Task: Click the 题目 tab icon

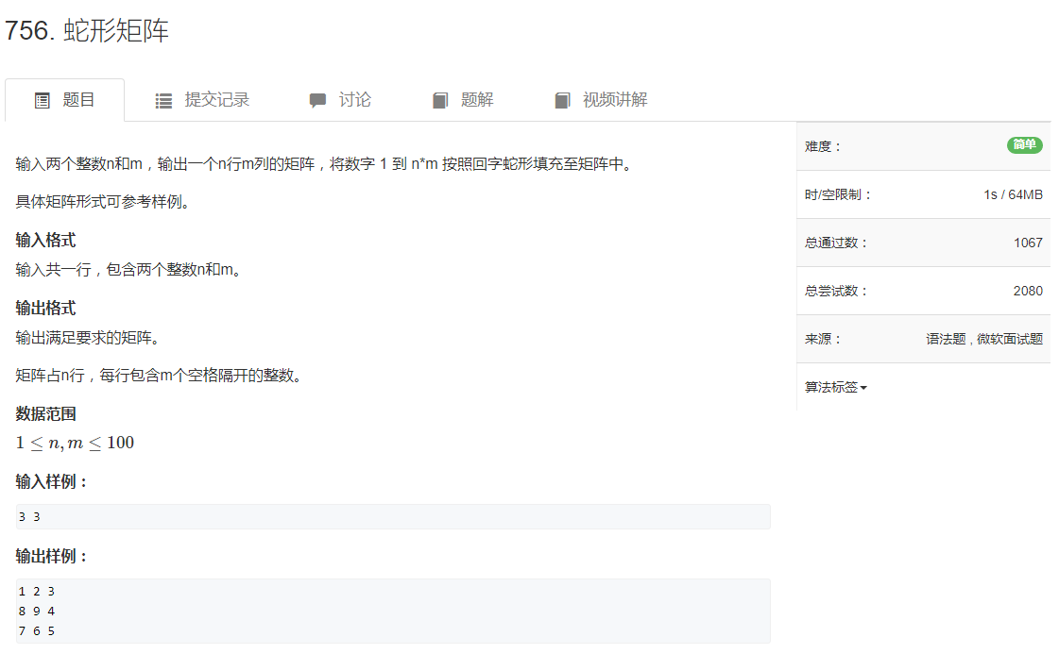Action: [43, 99]
